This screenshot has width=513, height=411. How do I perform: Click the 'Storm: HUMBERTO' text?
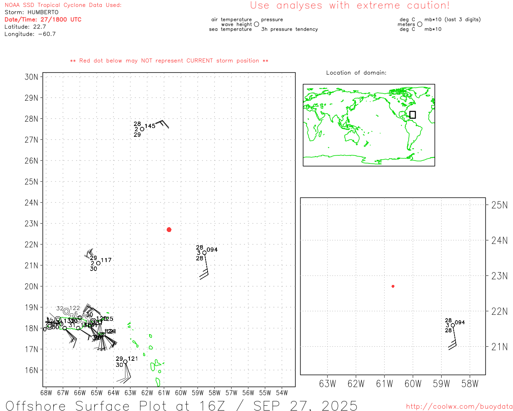pos(32,12)
